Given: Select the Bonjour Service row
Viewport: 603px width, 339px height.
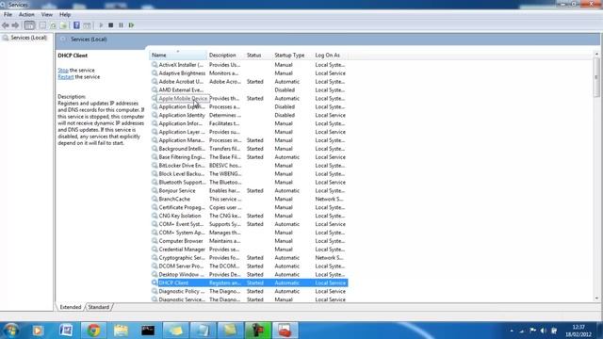Looking at the screenshot, I should coord(249,191).
